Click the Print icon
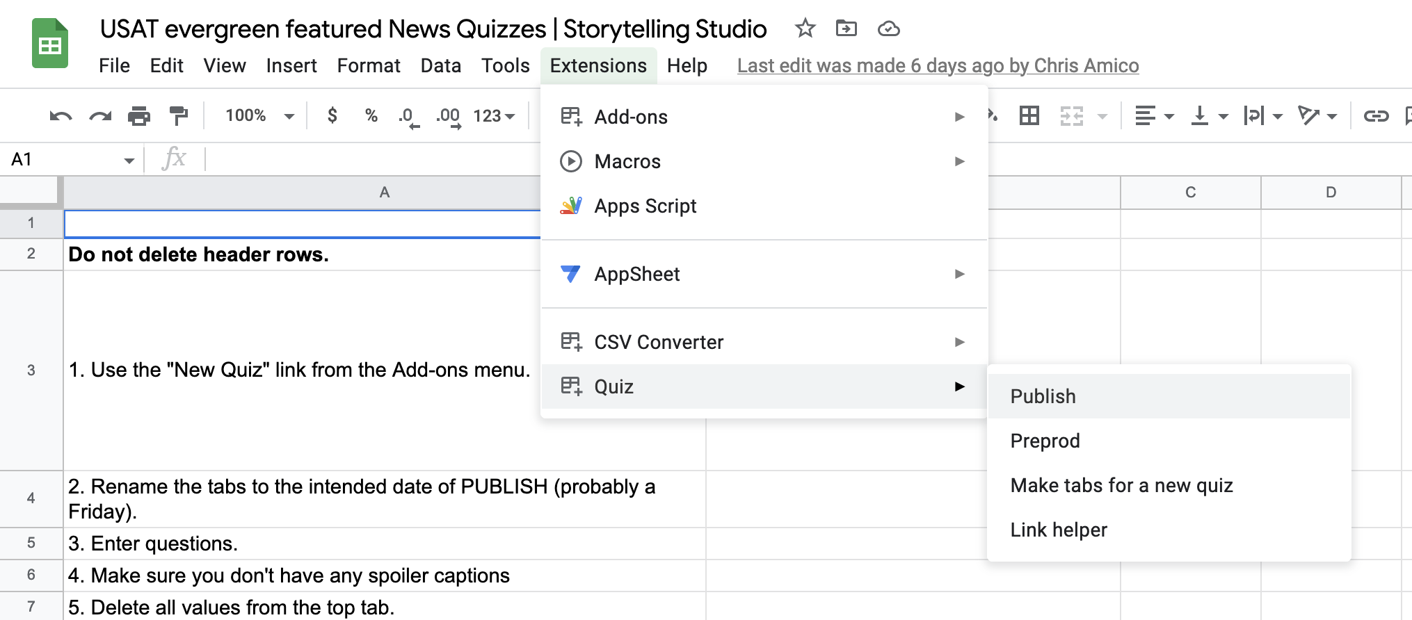Viewport: 1412px width, 620px height. [x=139, y=115]
